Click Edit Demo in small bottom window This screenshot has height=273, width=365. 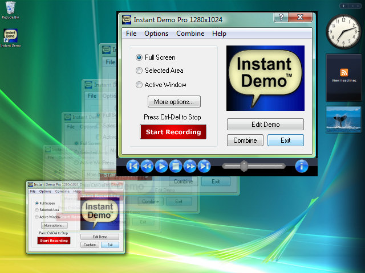coord(100,237)
